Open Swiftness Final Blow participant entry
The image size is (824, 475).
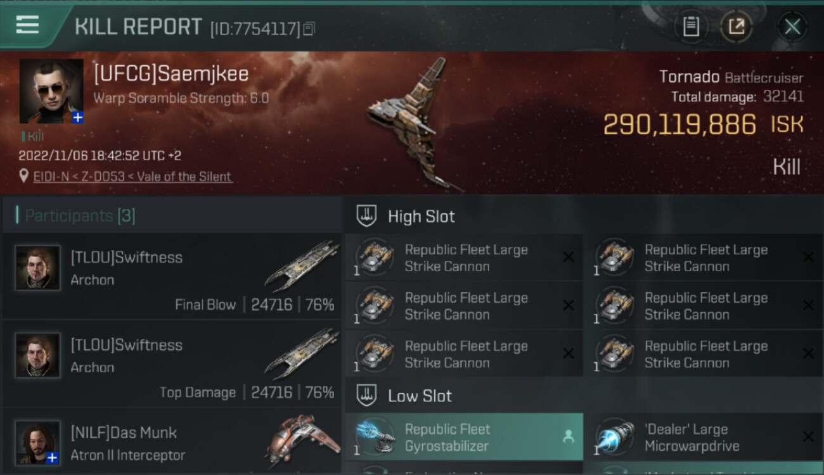pos(172,275)
